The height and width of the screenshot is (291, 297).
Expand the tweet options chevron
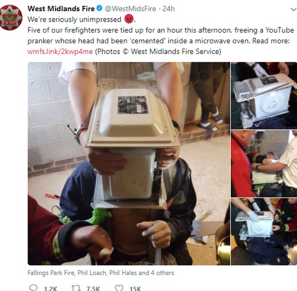tap(293, 9)
